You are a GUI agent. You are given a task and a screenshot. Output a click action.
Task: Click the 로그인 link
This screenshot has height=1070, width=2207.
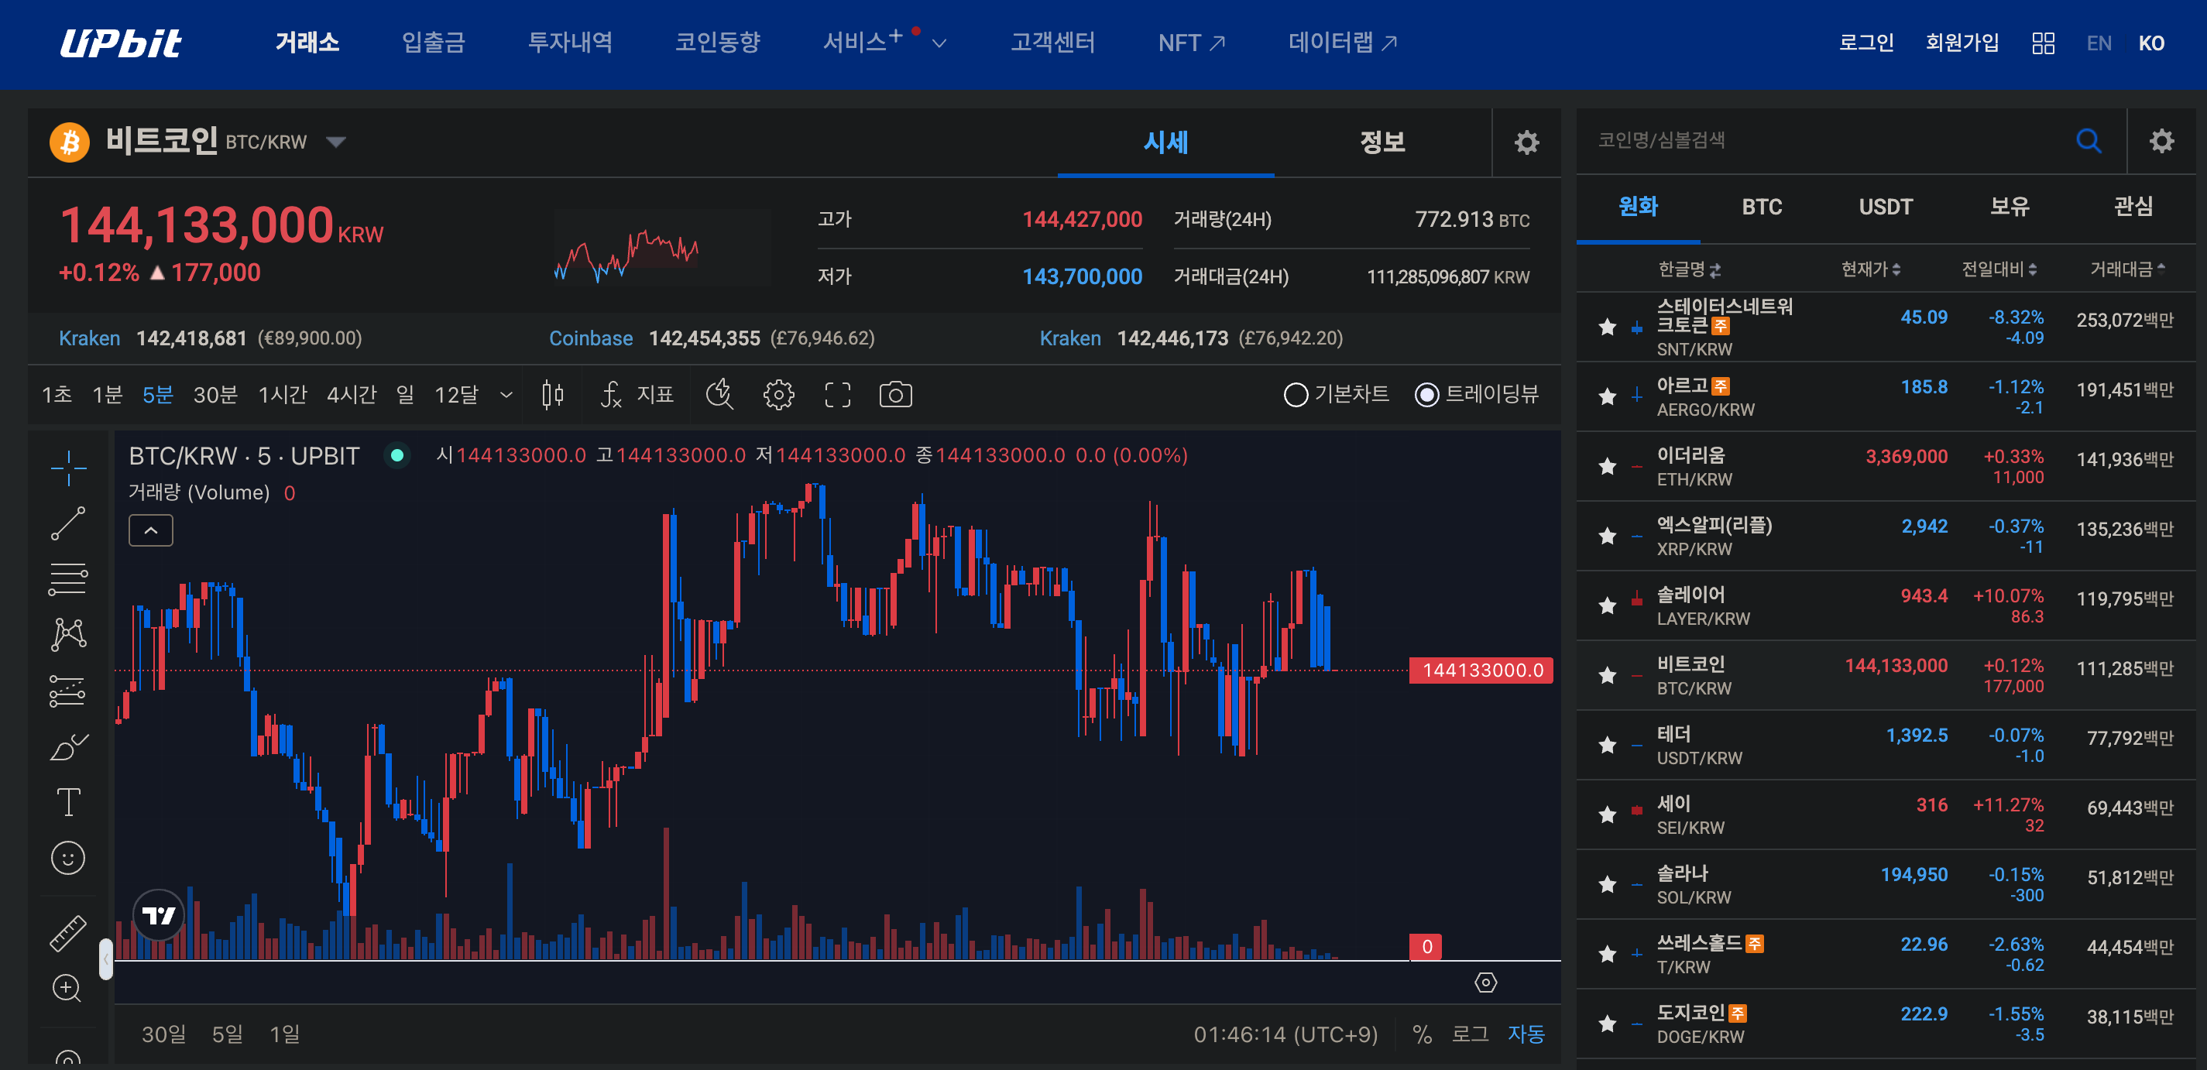[x=1866, y=43]
